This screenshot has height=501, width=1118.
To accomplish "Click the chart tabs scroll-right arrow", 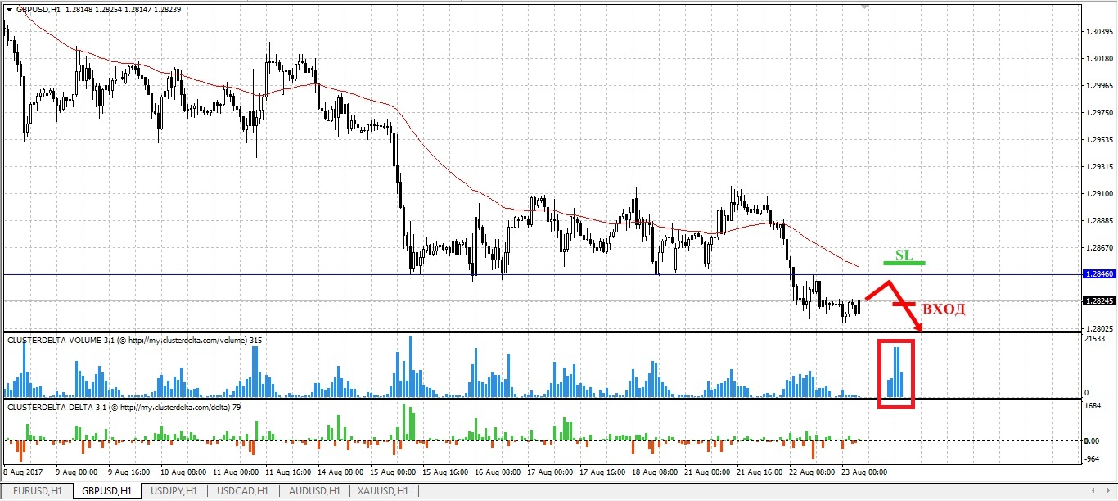I will (1107, 491).
